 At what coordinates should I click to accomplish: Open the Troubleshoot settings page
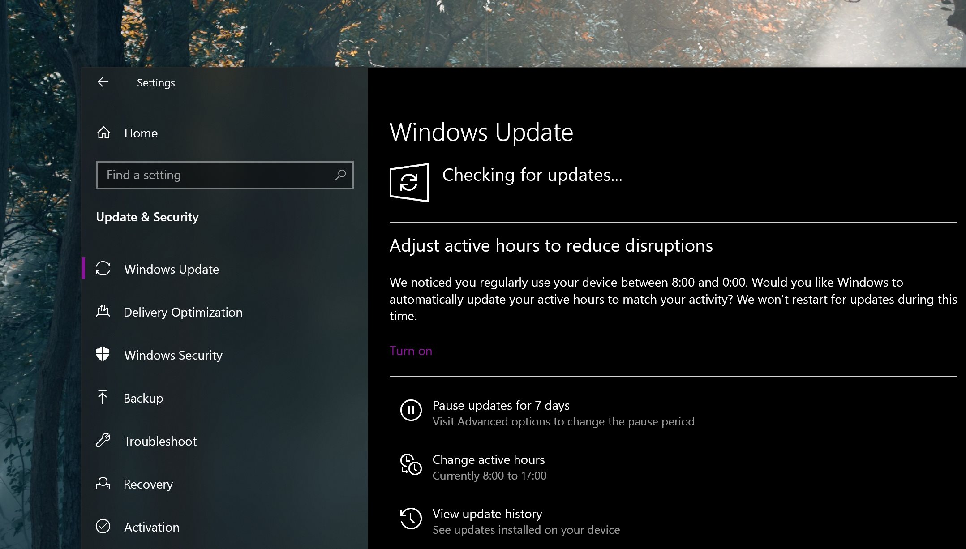[x=224, y=441]
